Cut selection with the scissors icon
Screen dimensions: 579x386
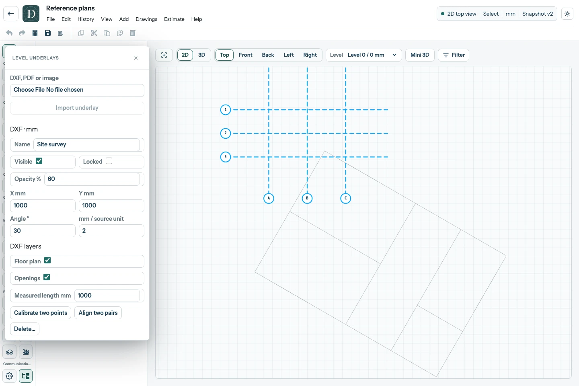click(94, 33)
